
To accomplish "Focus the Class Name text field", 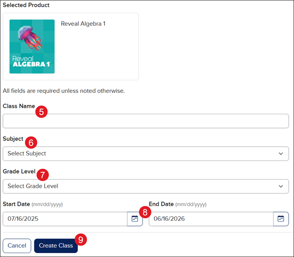I will click(x=146, y=121).
